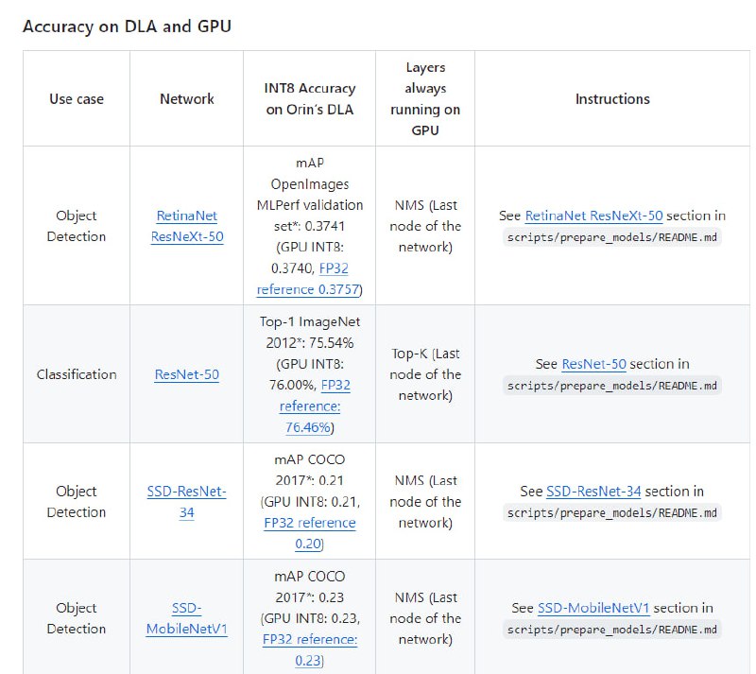
Task: Click ResNet-50 link in Instructions column
Action: pos(593,364)
